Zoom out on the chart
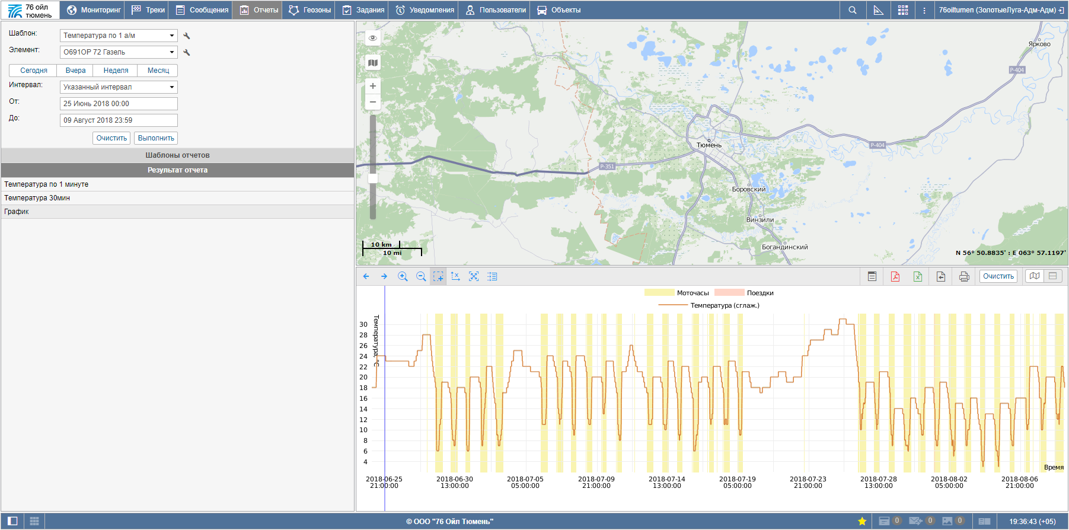The image size is (1069, 530). pos(421,276)
